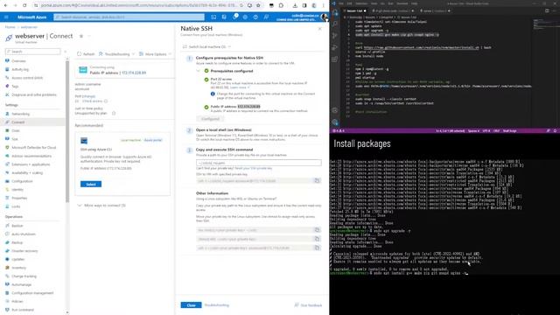Open Microsoft Defender for Cloud item
This screenshot has width=560, height=315.
coord(33,148)
